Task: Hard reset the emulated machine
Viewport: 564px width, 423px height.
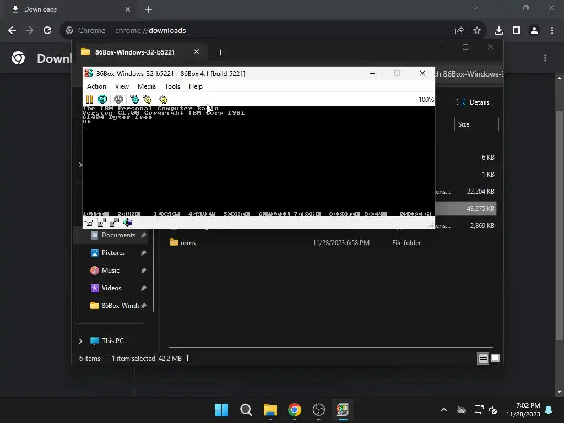Action: pos(102,99)
